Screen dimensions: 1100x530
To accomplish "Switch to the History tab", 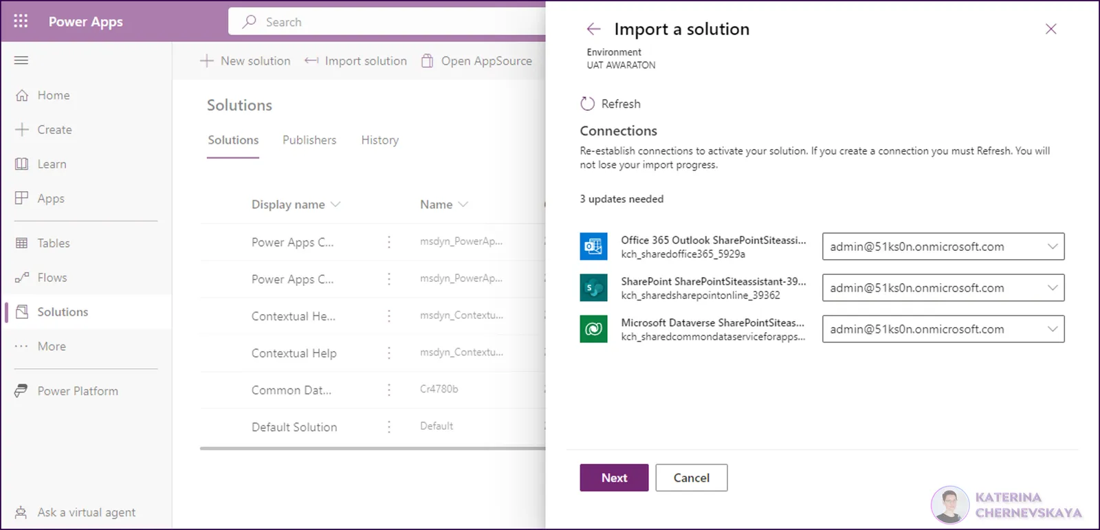I will 380,140.
